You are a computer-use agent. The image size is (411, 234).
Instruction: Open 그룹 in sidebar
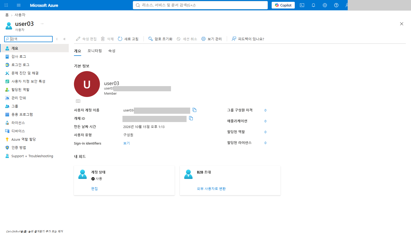coord(34,106)
